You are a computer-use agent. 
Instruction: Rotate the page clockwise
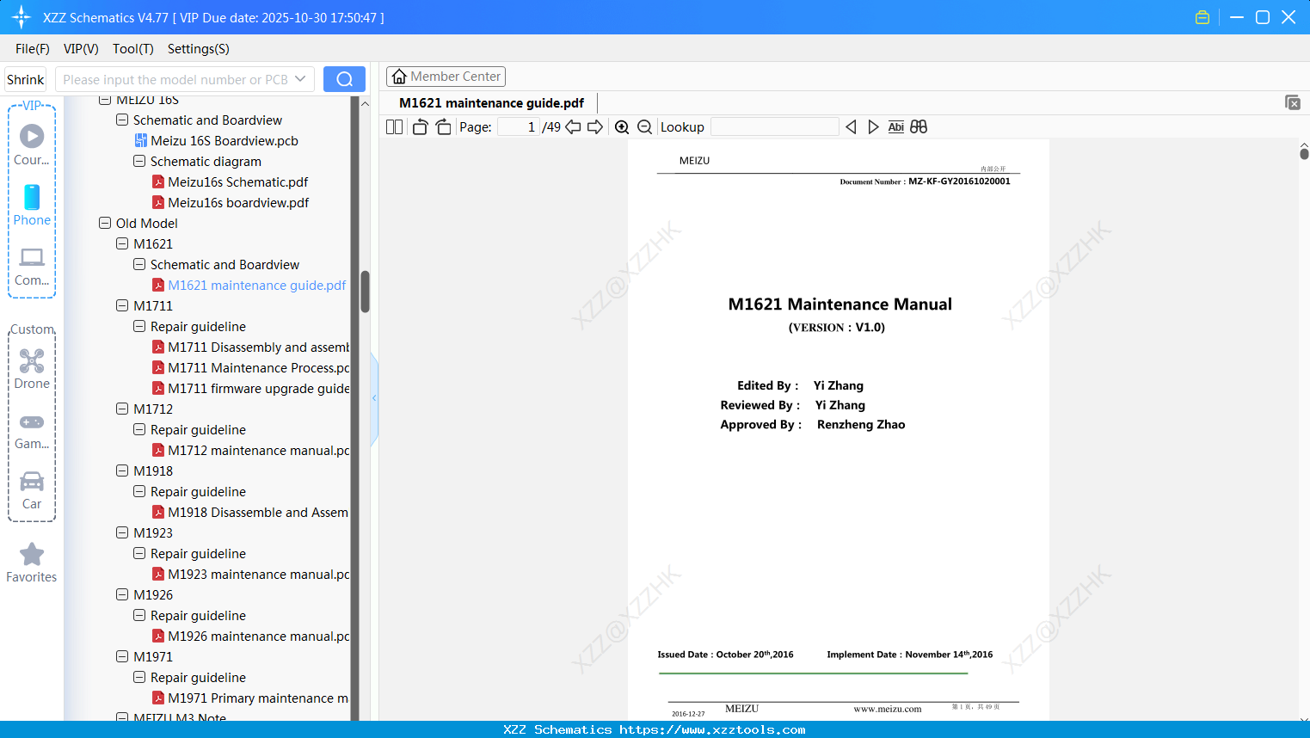tap(443, 127)
